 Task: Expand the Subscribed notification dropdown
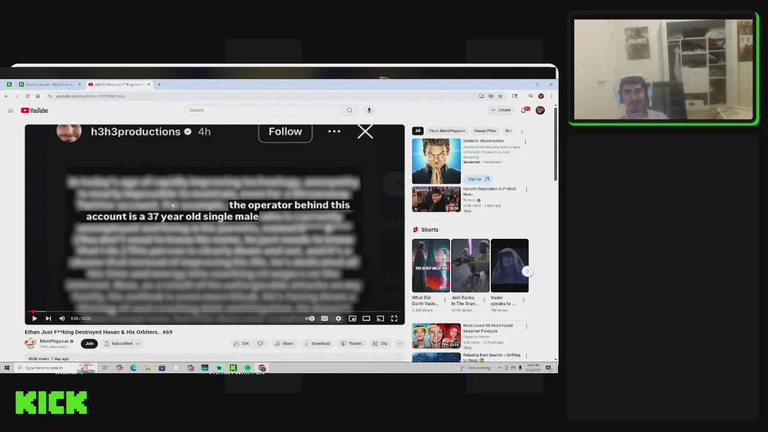tap(122, 344)
